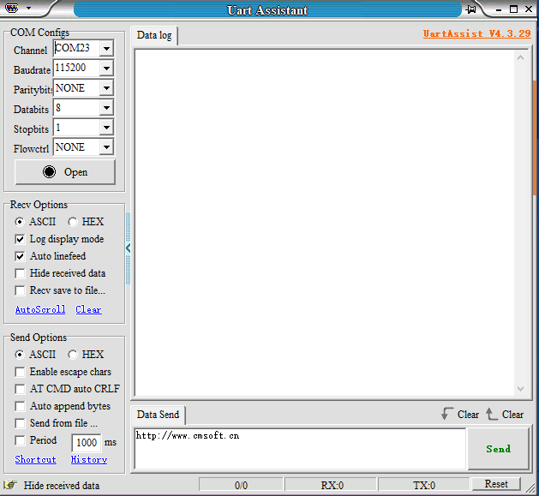Enable Send from file checkbox

pos(20,423)
